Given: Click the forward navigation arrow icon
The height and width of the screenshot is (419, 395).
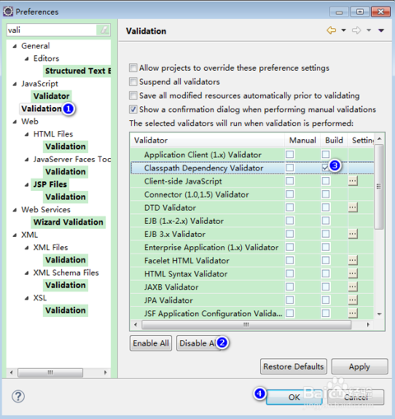Looking at the screenshot, I should click(x=356, y=30).
